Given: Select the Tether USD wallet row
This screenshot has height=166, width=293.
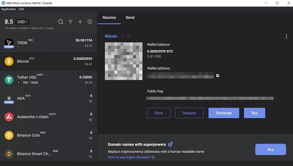Looking at the screenshot, I should [48, 80].
